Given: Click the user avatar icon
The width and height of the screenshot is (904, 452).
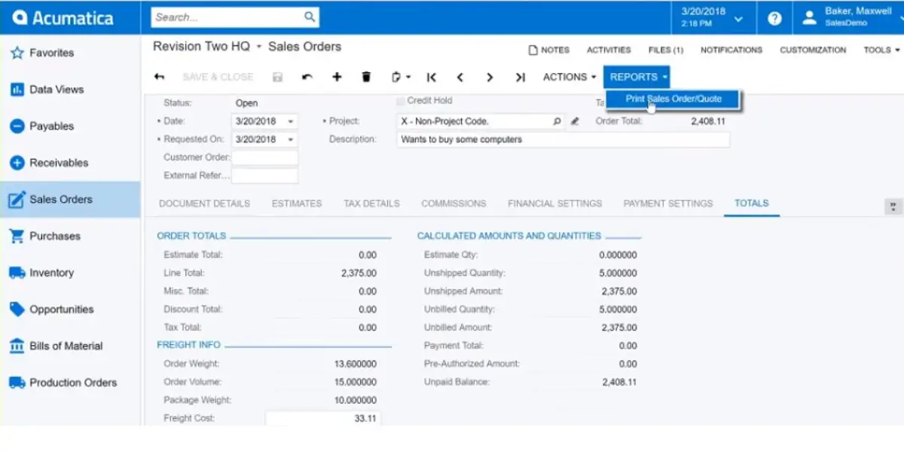Looking at the screenshot, I should tap(810, 17).
